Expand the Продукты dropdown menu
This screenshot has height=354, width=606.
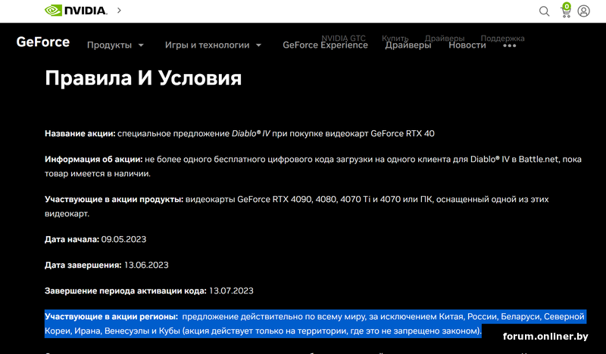pos(115,45)
